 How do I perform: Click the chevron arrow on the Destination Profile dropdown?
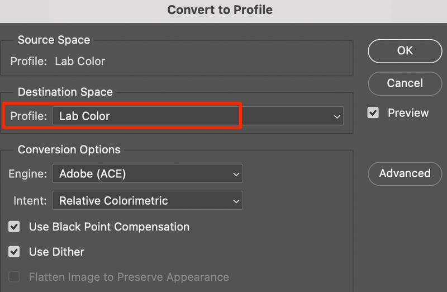tap(337, 117)
